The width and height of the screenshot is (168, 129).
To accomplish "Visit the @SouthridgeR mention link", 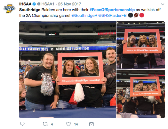I will click(84, 16).
